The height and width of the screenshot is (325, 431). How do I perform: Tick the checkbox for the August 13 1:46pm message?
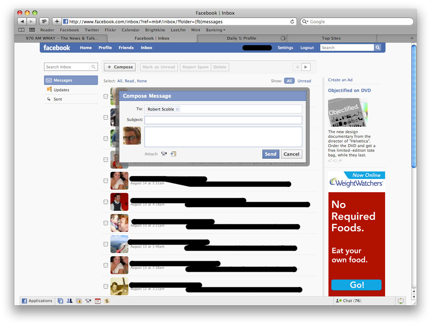[106, 244]
